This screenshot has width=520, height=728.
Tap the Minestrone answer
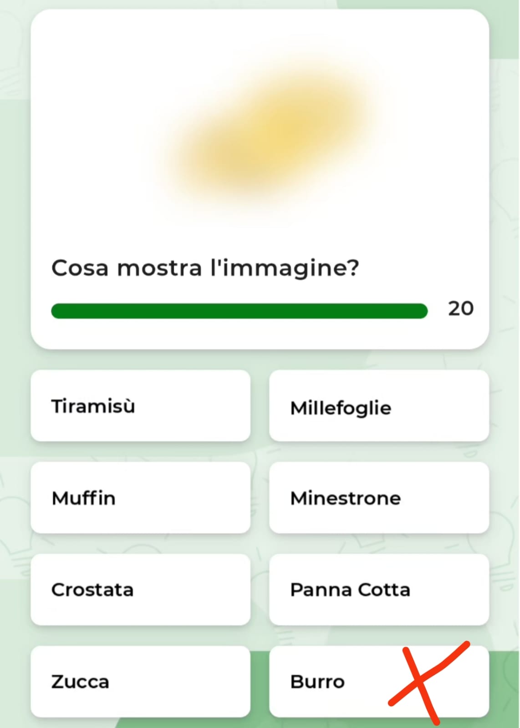point(379,498)
